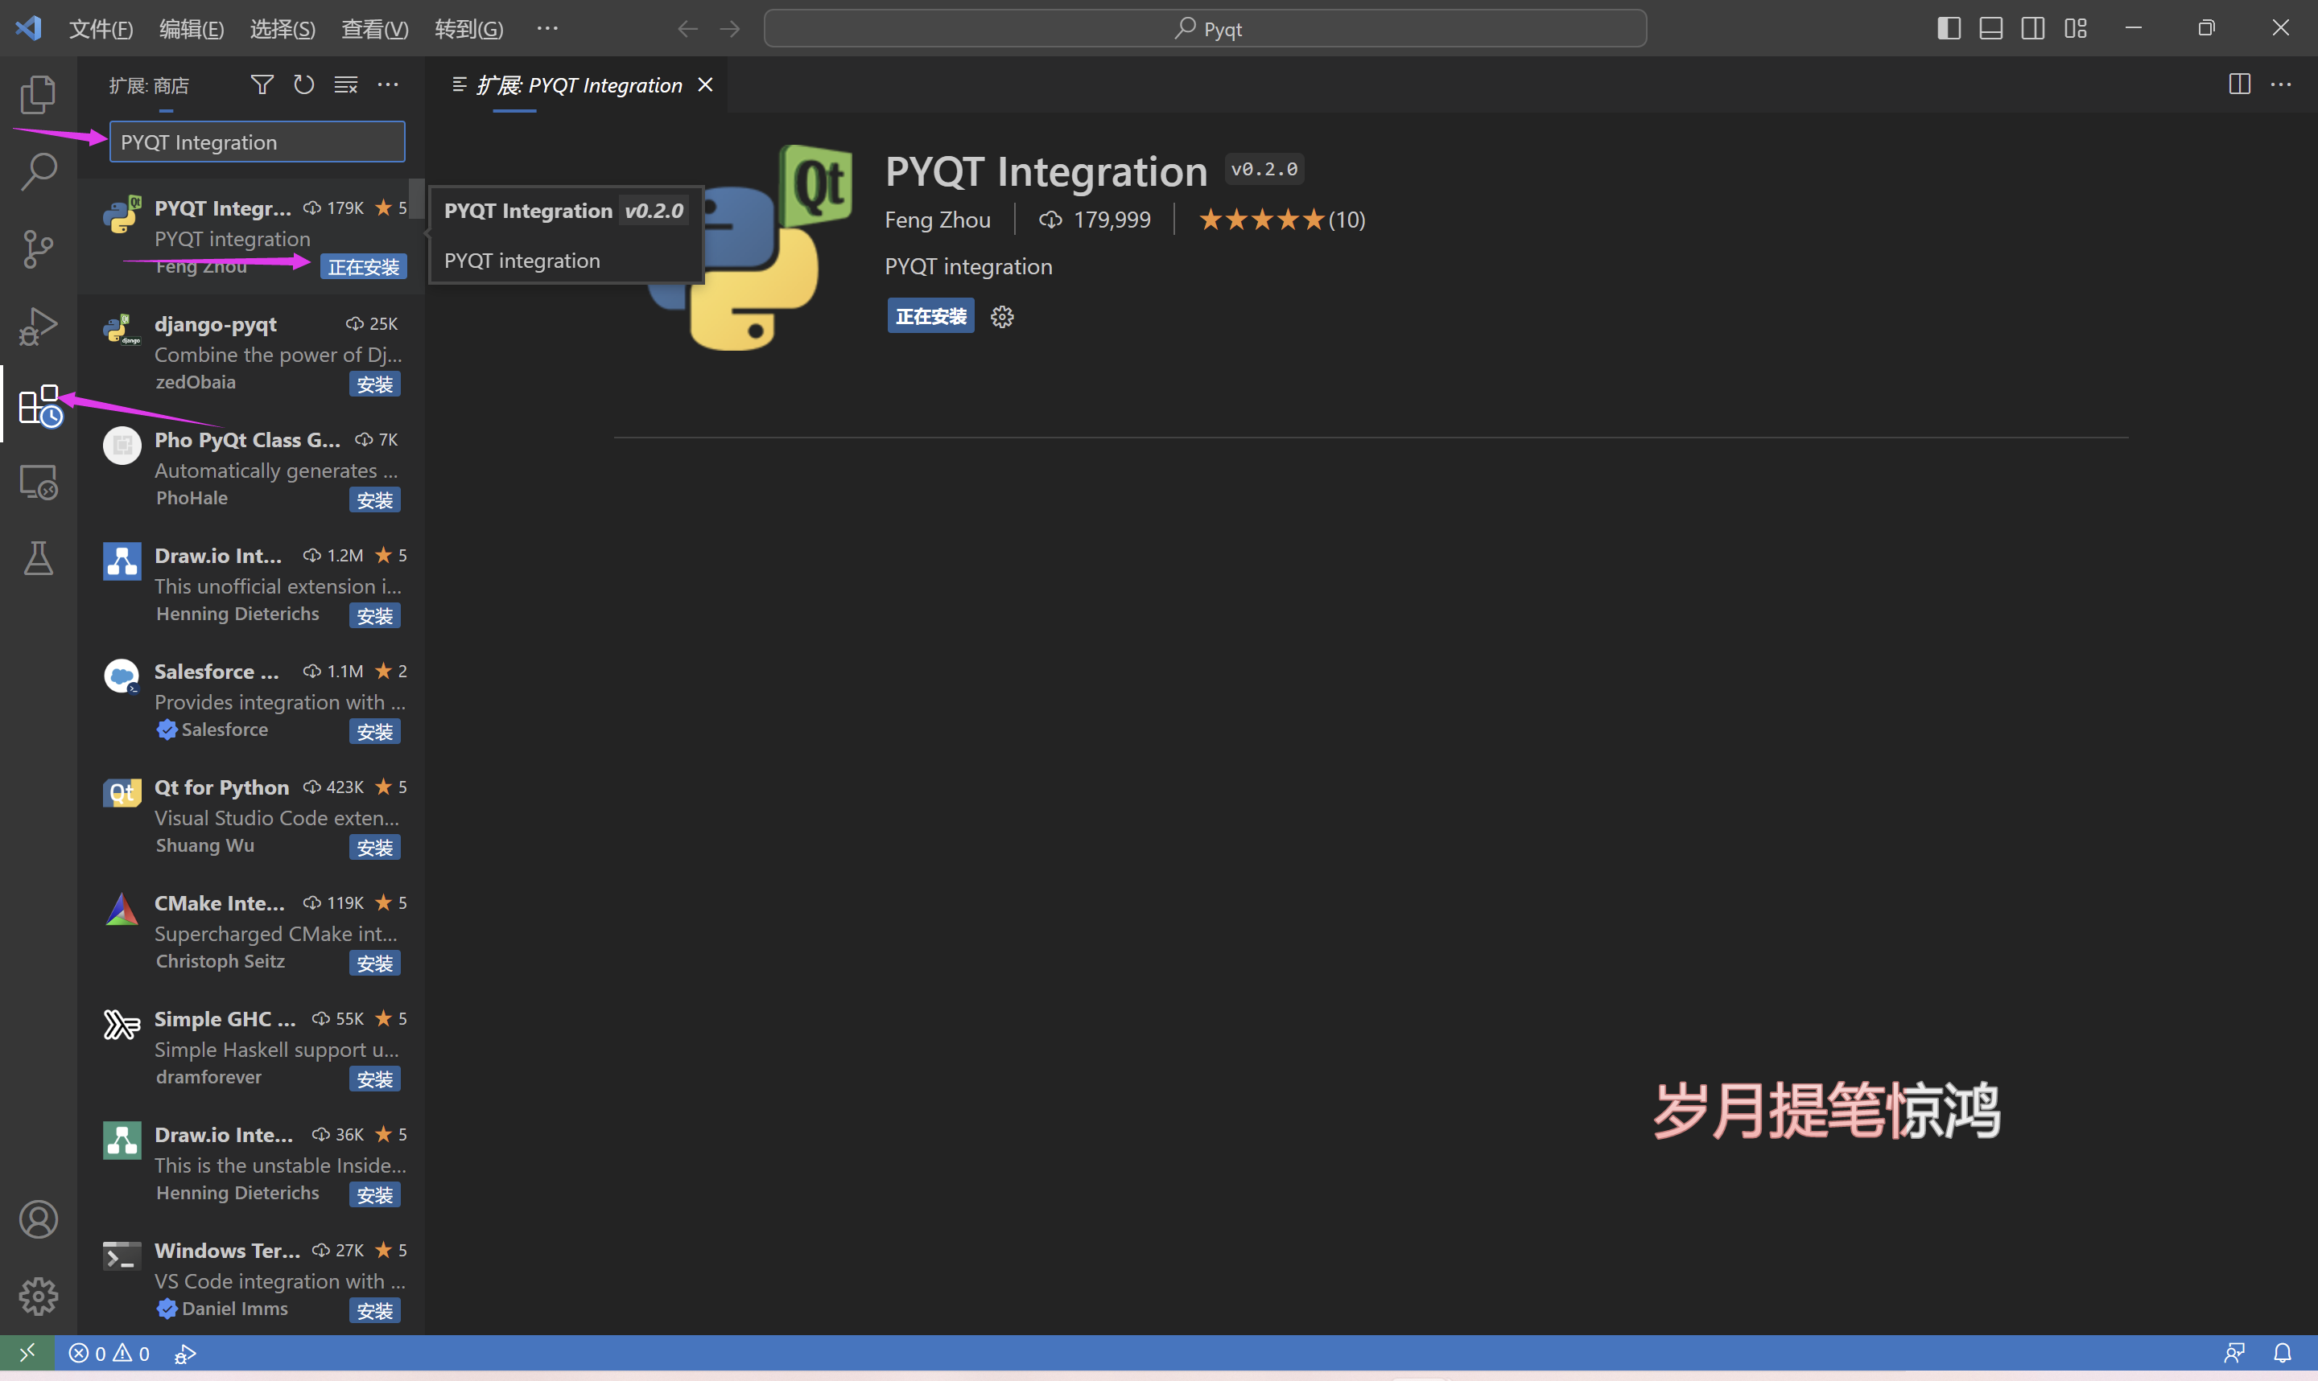Open the Remote Explorer view
Viewport: 2318px width, 1381px height.
coord(38,482)
